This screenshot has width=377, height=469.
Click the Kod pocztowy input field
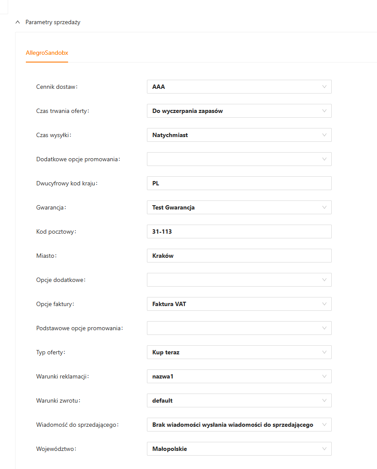[239, 231]
